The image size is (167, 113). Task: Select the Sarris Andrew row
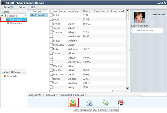[x=88, y=83]
